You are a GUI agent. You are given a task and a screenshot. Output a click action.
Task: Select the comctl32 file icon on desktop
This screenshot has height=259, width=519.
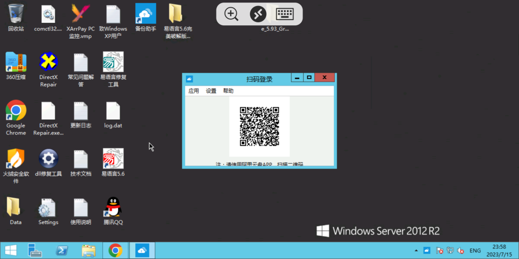48,14
